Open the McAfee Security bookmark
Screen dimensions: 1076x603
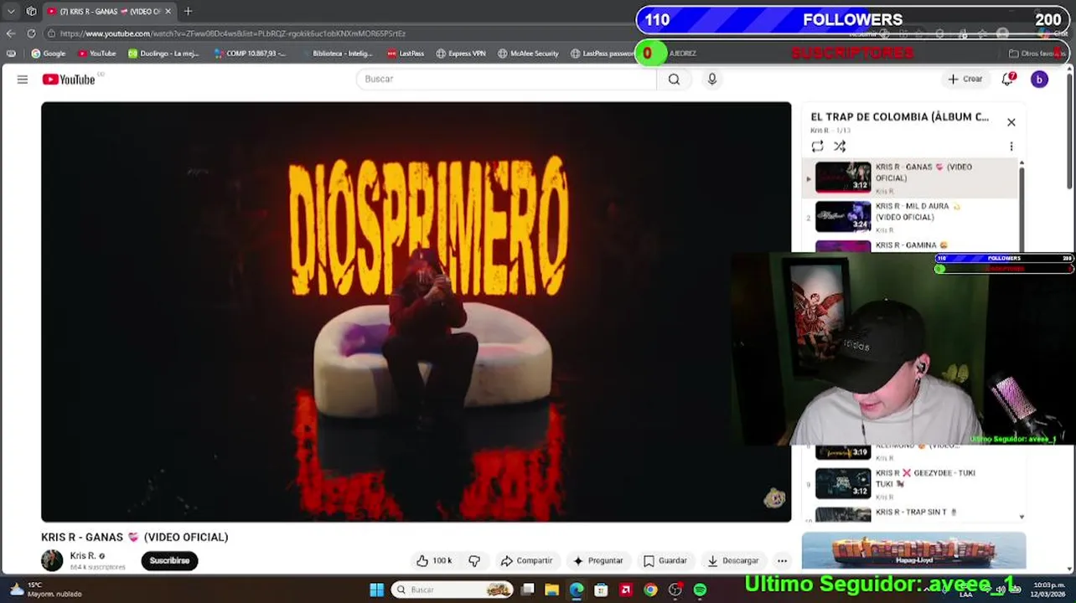coord(528,54)
